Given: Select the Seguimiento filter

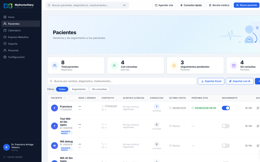Looking at the screenshot, I should click(x=79, y=89).
